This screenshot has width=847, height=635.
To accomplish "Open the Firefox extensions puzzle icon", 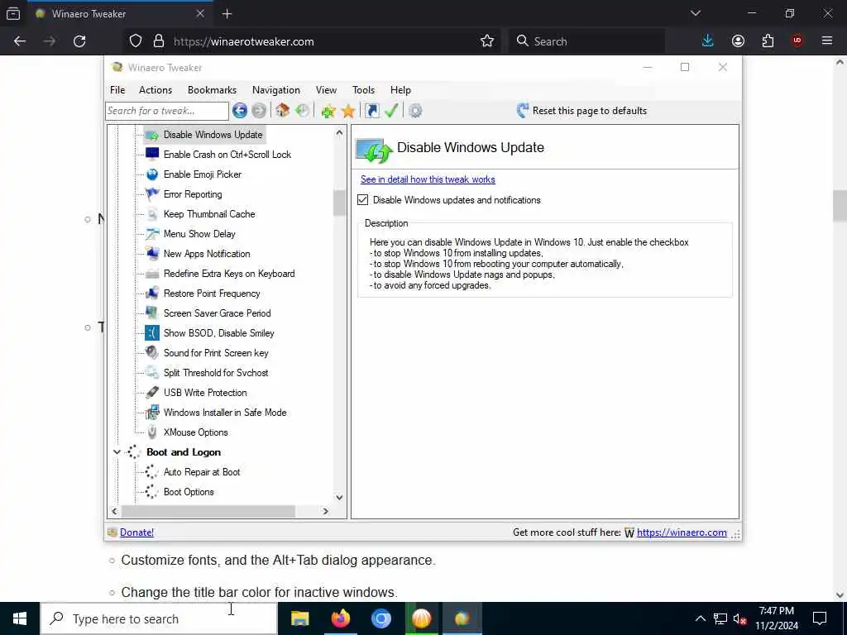I will [x=768, y=41].
